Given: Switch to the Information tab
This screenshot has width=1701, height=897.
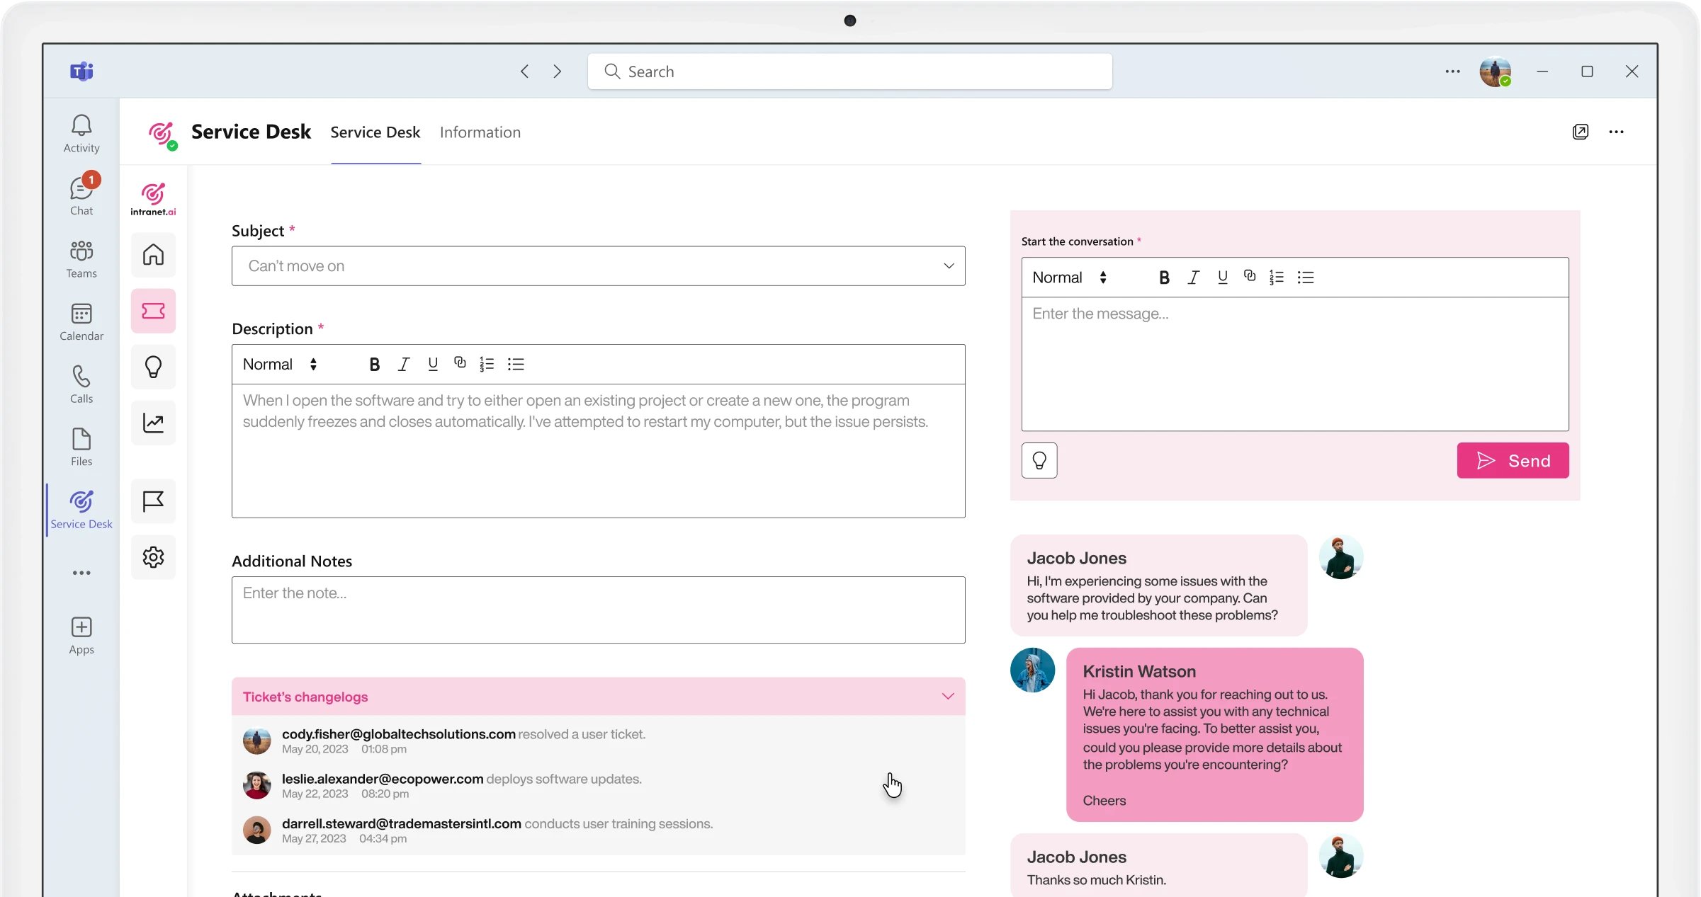Looking at the screenshot, I should (480, 132).
